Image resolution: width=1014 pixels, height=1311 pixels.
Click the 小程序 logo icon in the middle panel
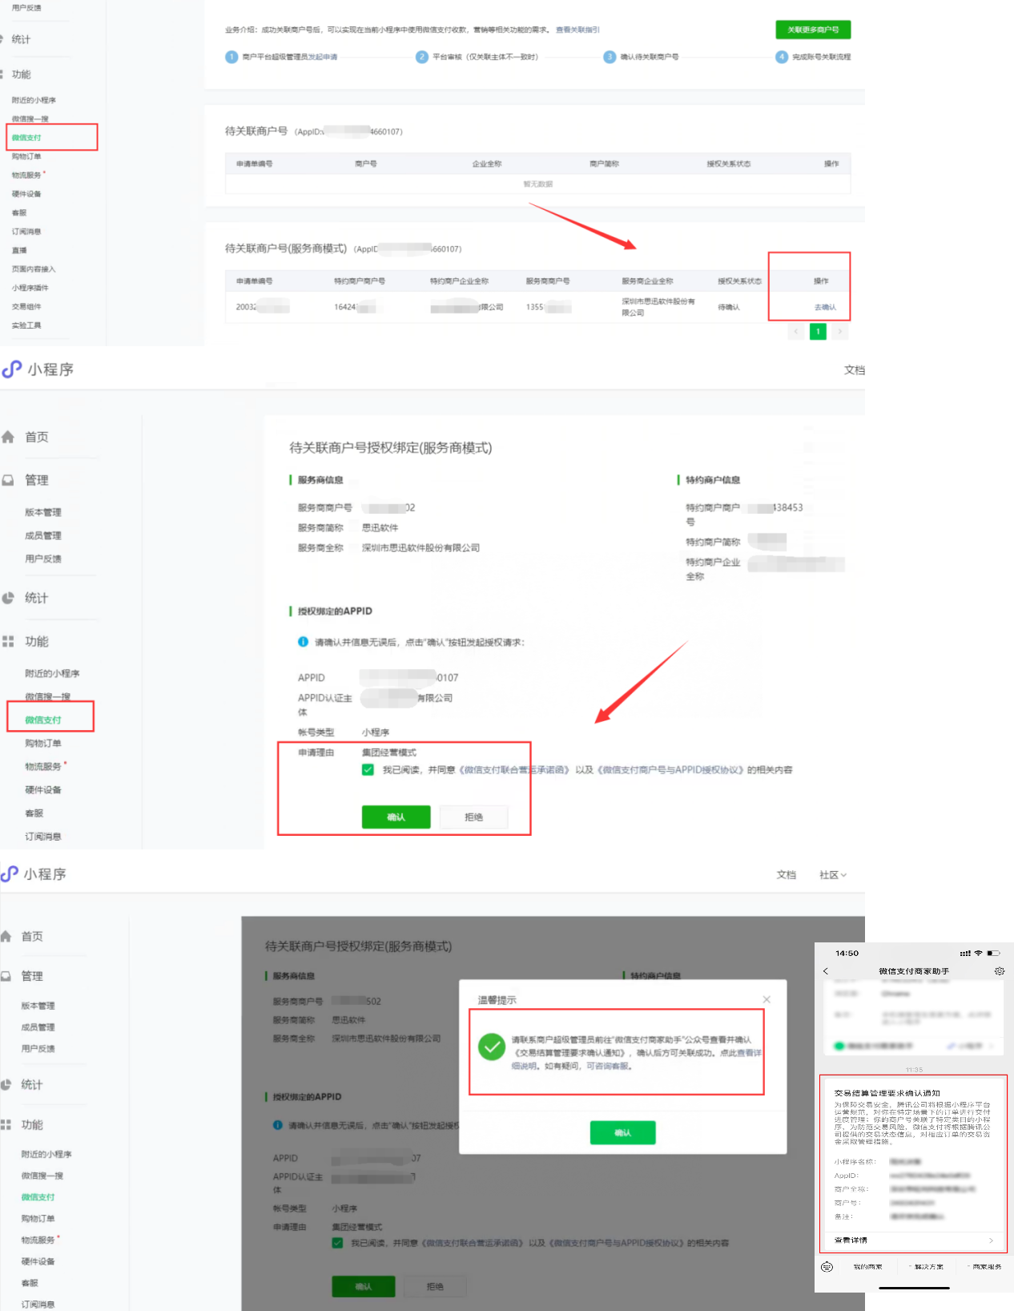(11, 369)
